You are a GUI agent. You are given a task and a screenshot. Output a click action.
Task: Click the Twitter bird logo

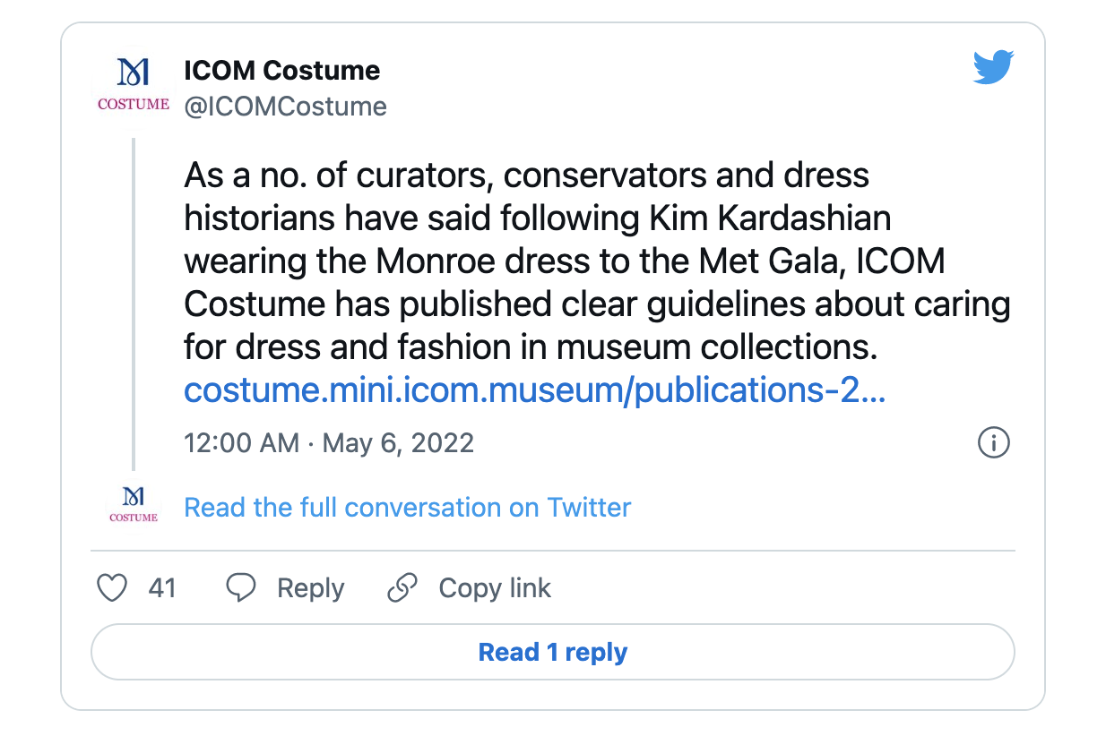[x=993, y=68]
